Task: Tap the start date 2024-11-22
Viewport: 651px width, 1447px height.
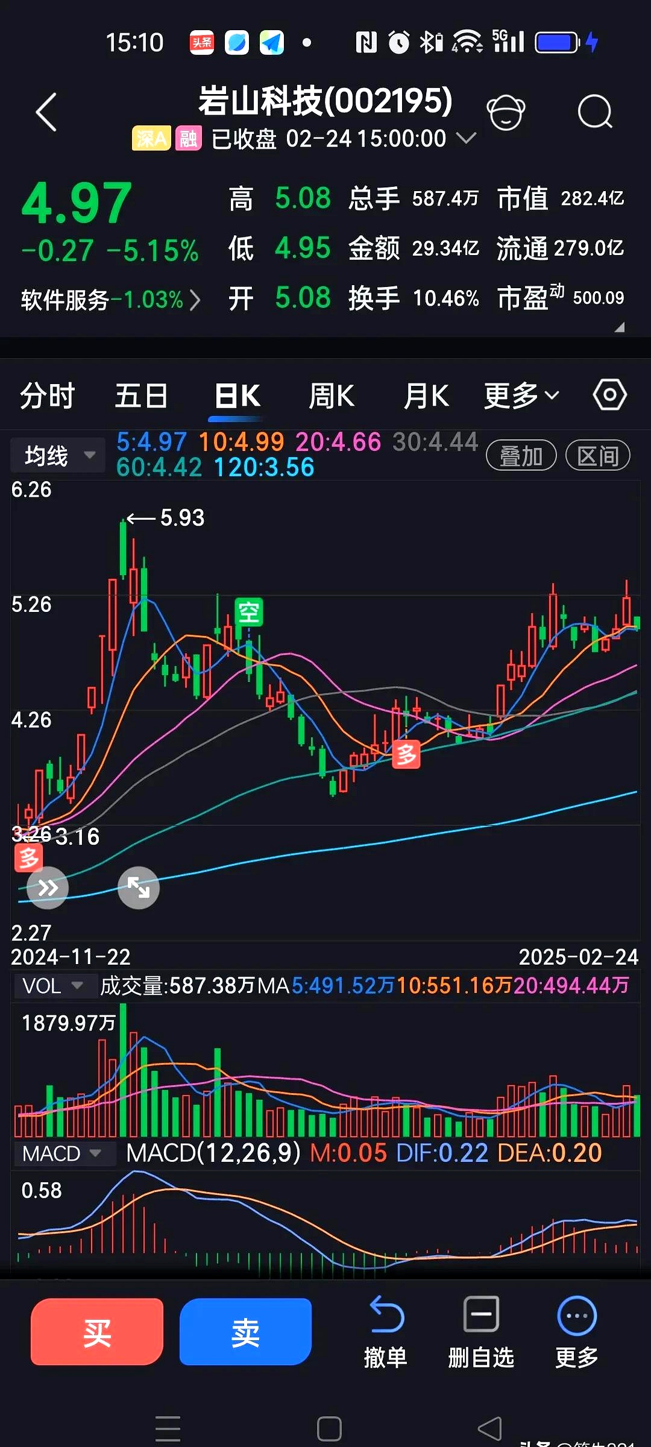Action: 71,957
